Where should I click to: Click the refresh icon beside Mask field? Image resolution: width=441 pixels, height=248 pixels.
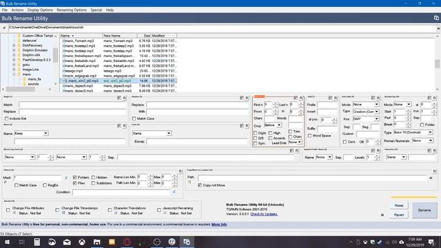66,178
